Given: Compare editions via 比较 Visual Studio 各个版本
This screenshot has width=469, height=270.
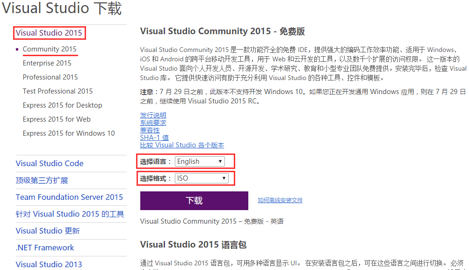Looking at the screenshot, I should point(182,145).
